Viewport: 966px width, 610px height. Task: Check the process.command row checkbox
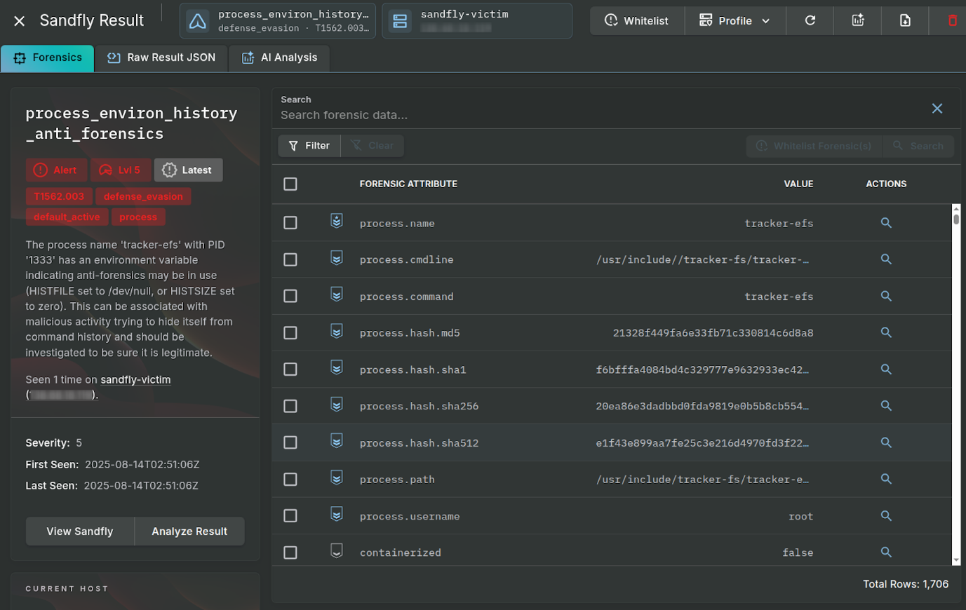[x=290, y=296]
